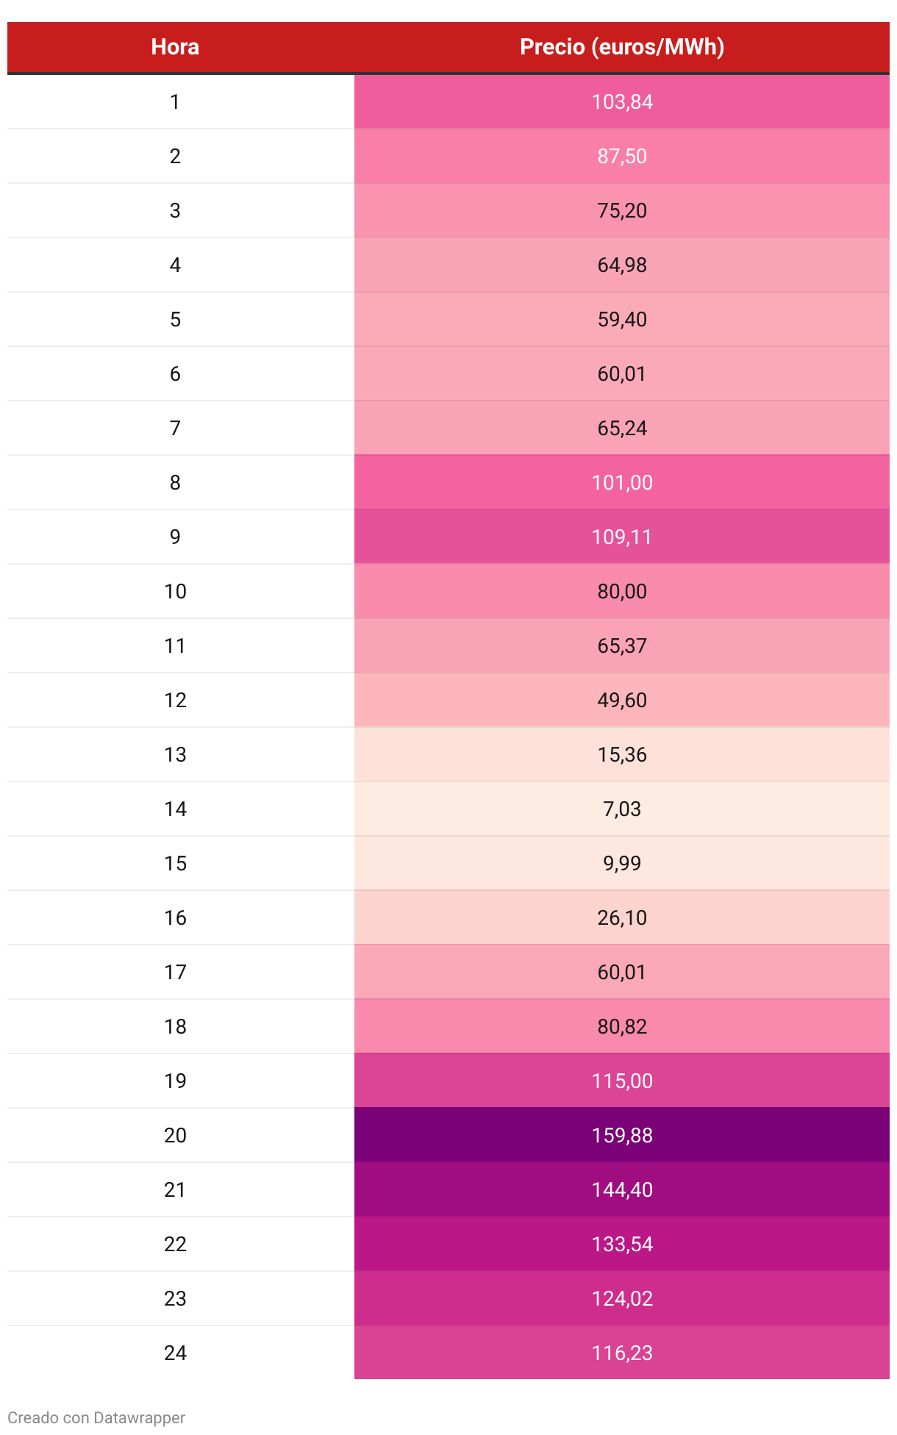Click the hour 20 row label
Image resolution: width=897 pixels, height=1435 pixels.
(x=175, y=1135)
